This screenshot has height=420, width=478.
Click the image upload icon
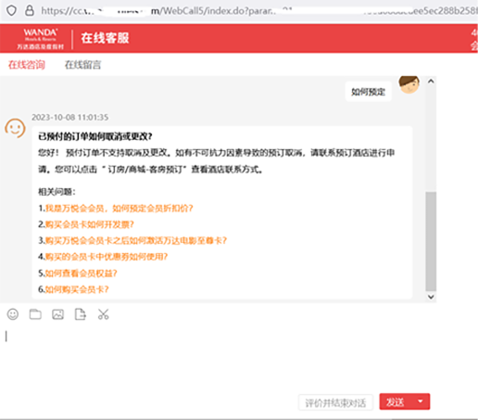click(x=57, y=314)
